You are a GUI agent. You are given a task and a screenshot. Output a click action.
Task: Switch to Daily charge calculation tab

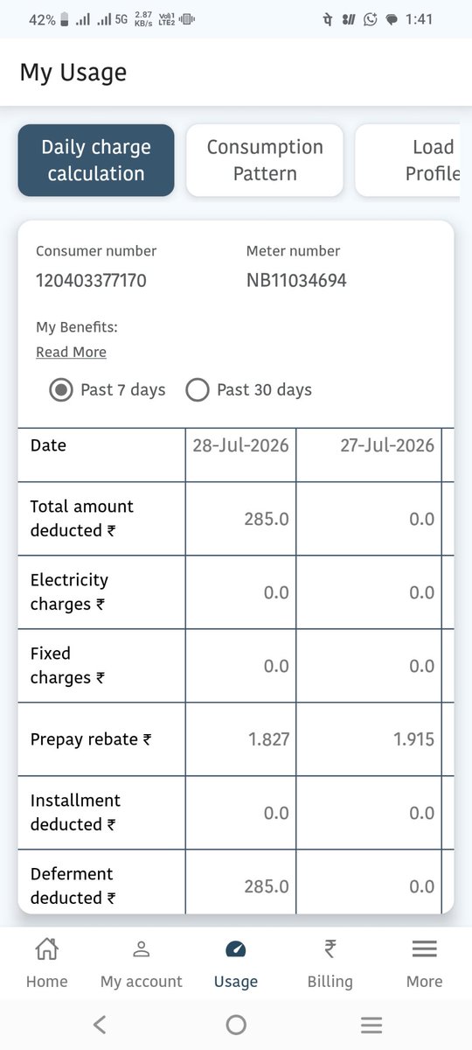[x=96, y=160]
